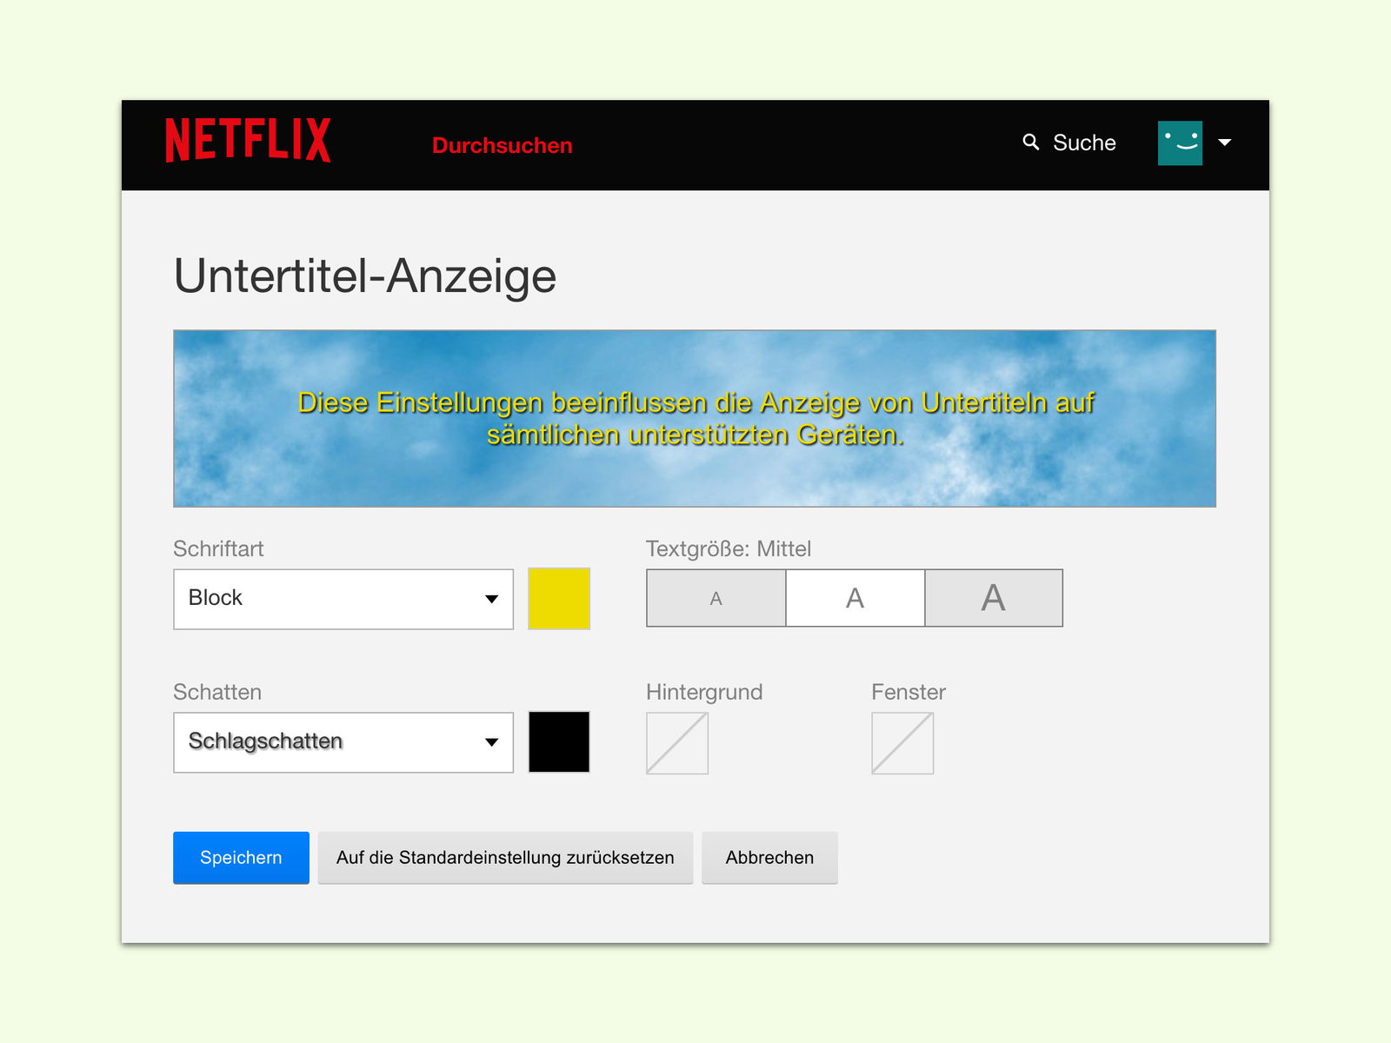Image resolution: width=1391 pixels, height=1043 pixels.
Task: Click the Netflix logo
Action: pyautogui.click(x=248, y=141)
